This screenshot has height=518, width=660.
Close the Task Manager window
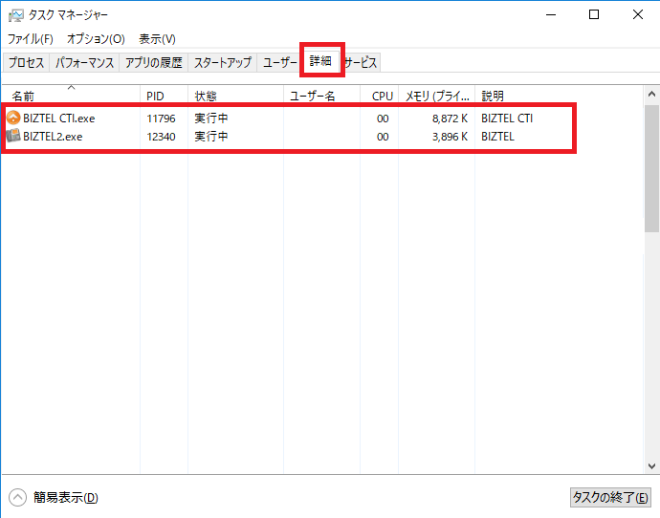coord(638,14)
